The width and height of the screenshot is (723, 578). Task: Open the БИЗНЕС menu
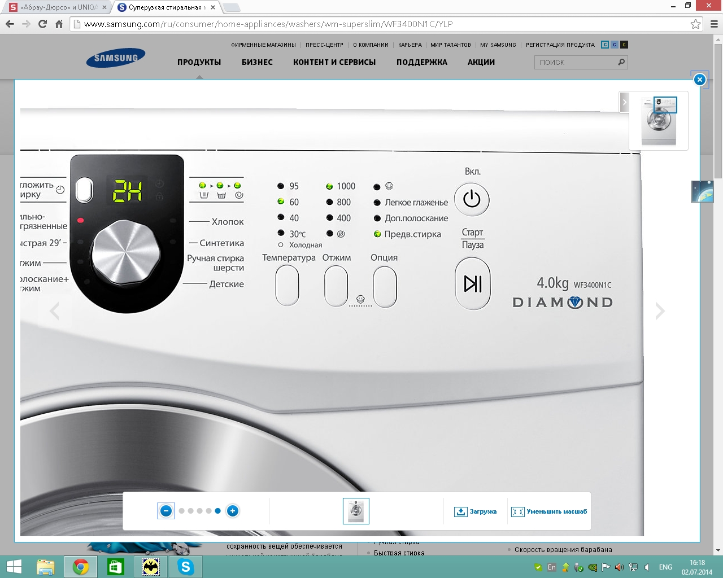[x=257, y=62]
